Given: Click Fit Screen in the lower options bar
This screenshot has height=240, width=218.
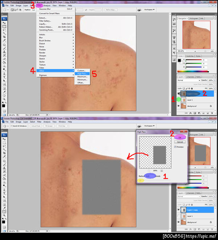Looking at the screenshot, I should click(x=49, y=126).
